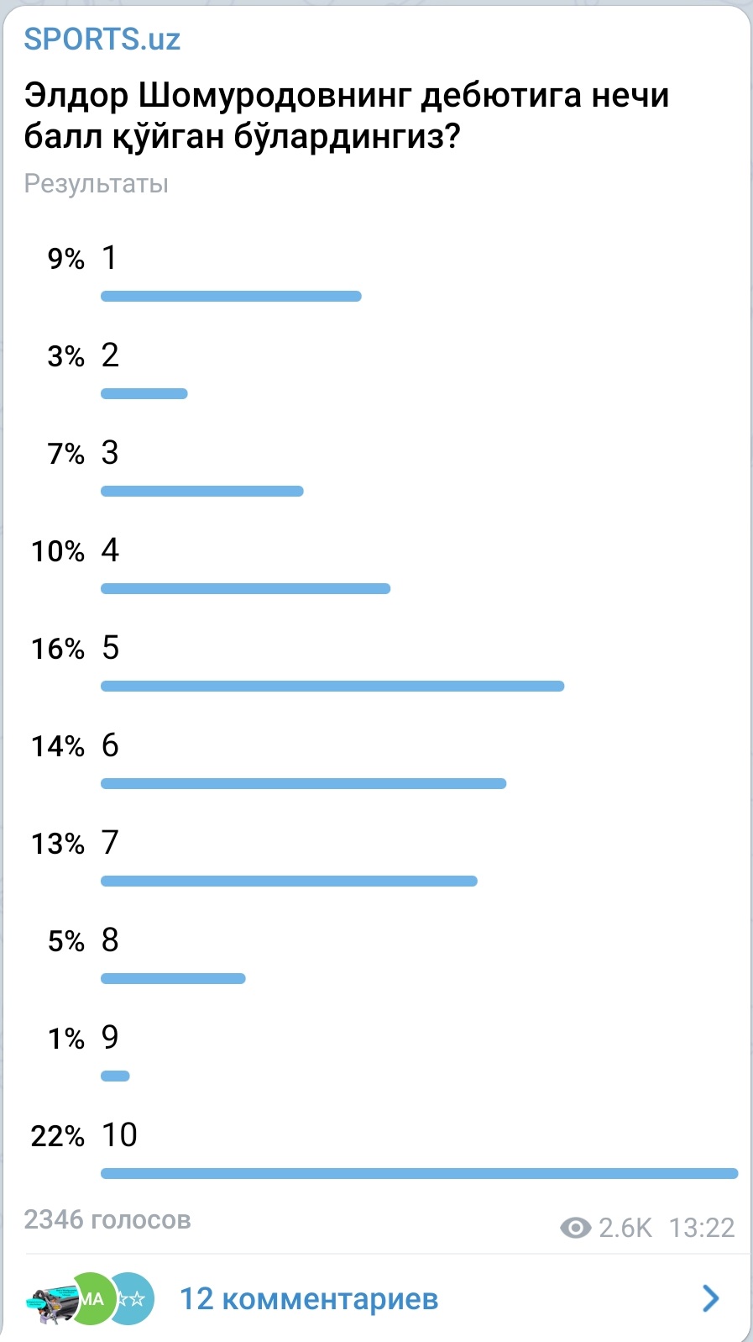Click the 13:22 message timestamp

[x=701, y=1228]
